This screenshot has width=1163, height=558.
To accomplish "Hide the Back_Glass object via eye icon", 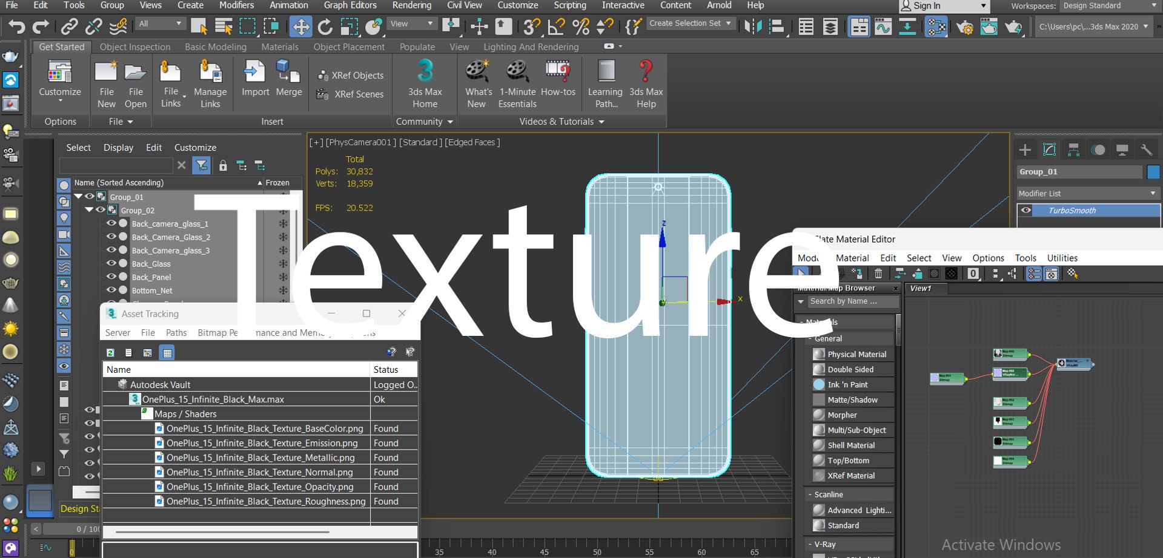I will coord(111,263).
